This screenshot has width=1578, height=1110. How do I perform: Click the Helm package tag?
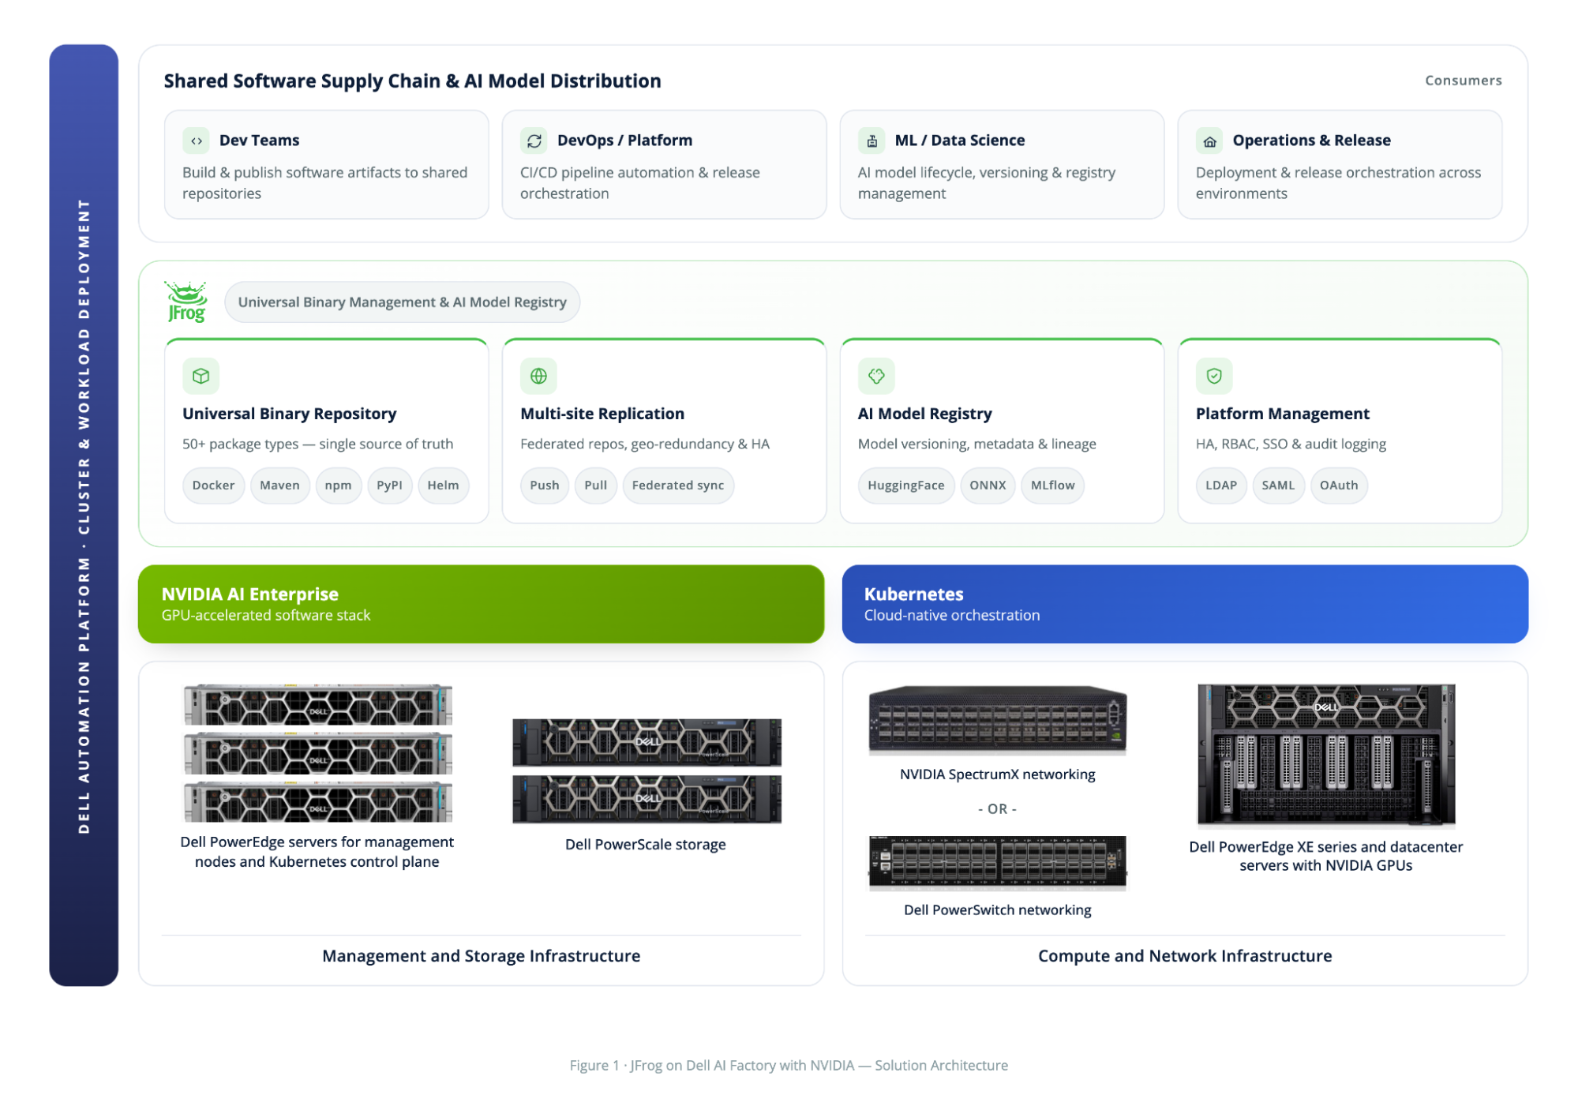click(443, 486)
